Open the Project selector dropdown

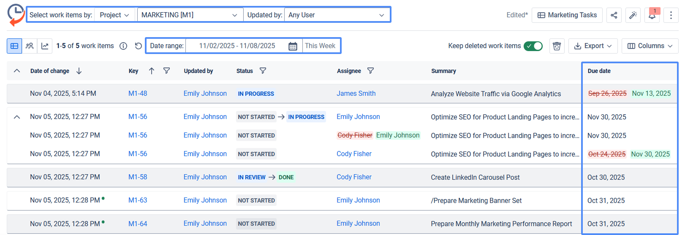pyautogui.click(x=114, y=15)
